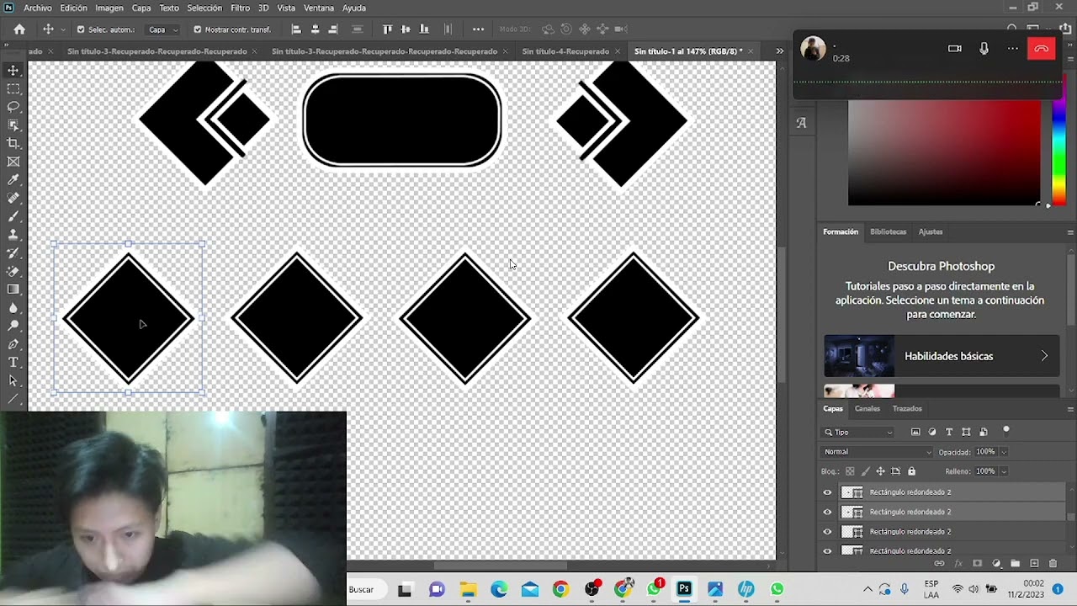Add a layer mask

pyautogui.click(x=977, y=563)
